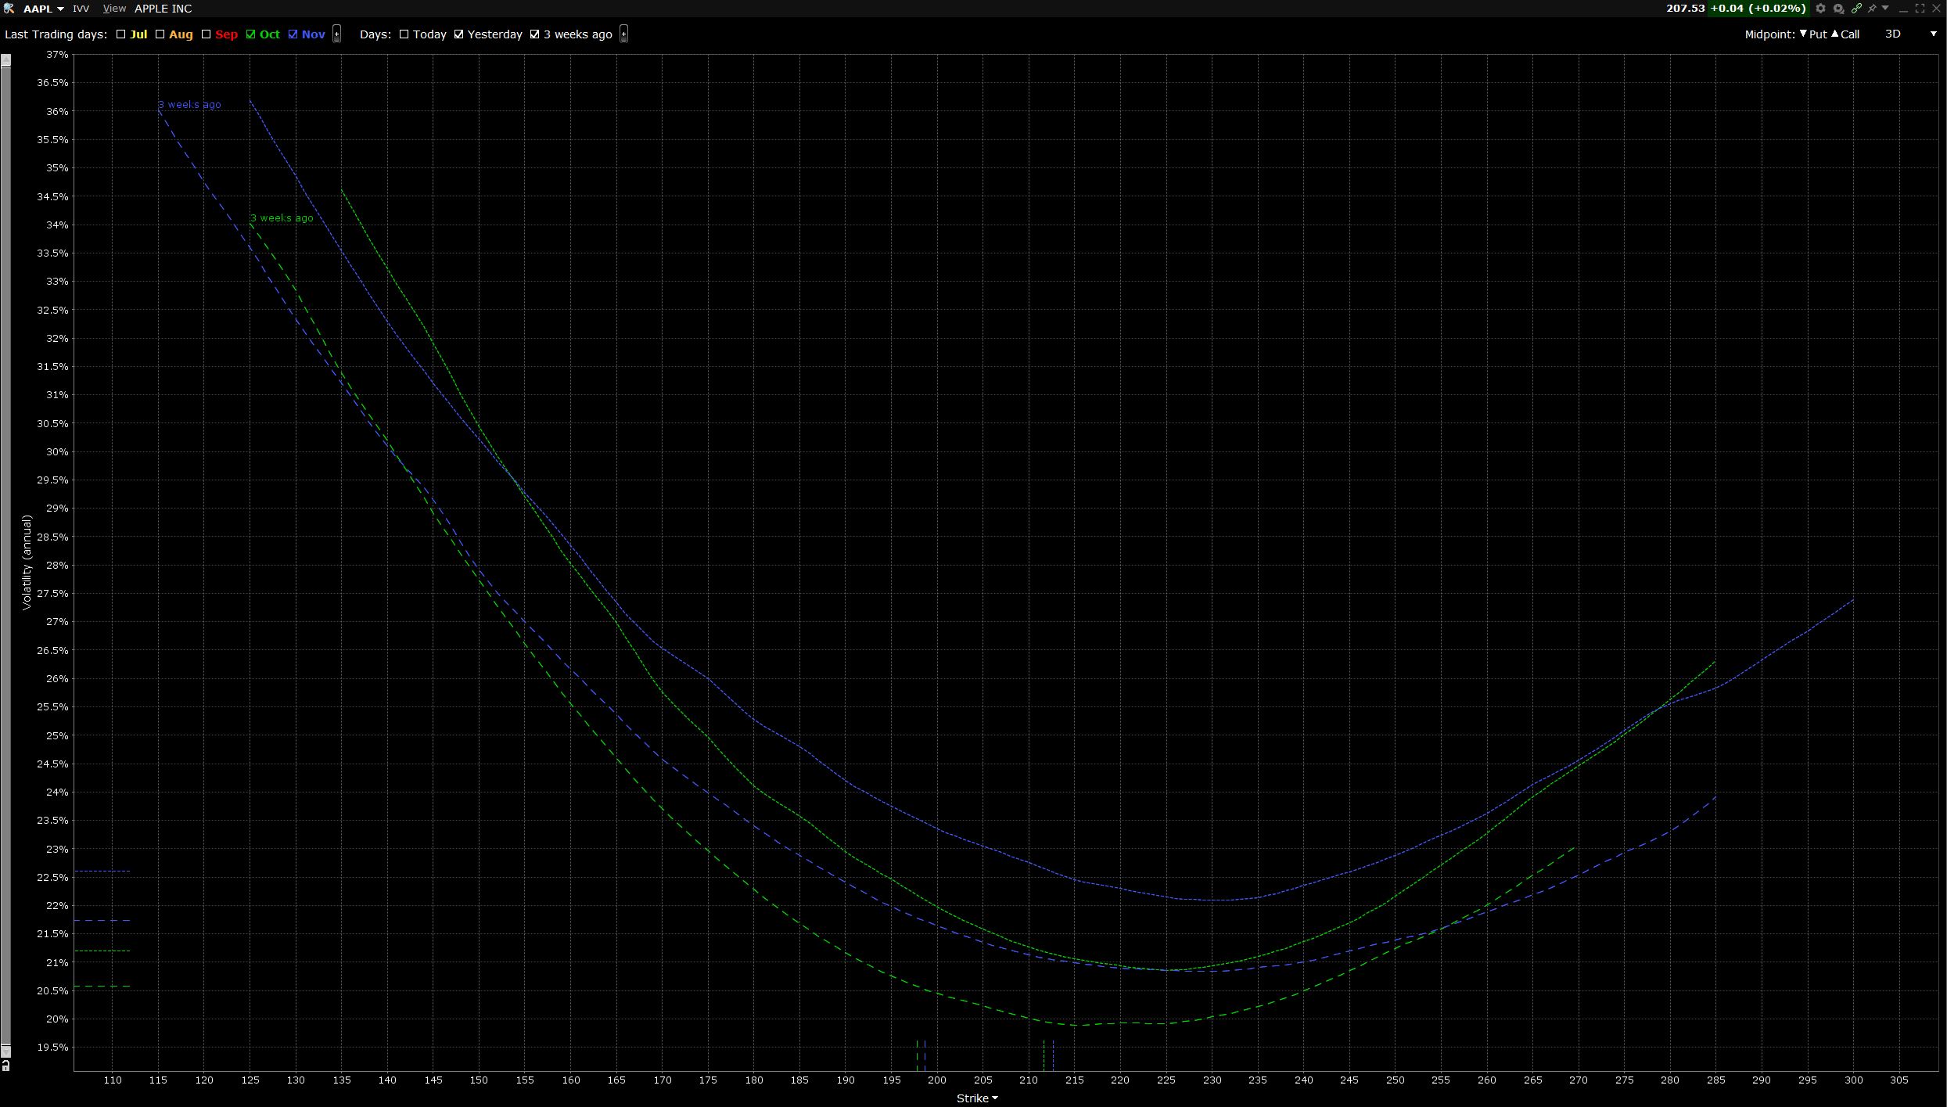The image size is (1947, 1107).
Task: Click the 250 strike axis label
Action: click(1396, 1080)
